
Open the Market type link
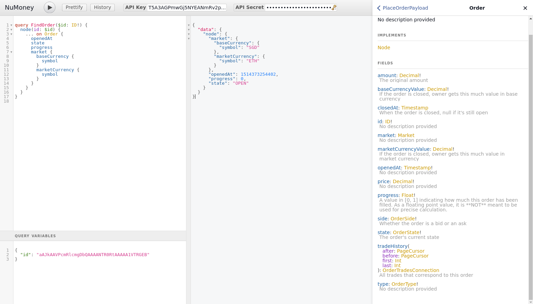tap(406, 135)
